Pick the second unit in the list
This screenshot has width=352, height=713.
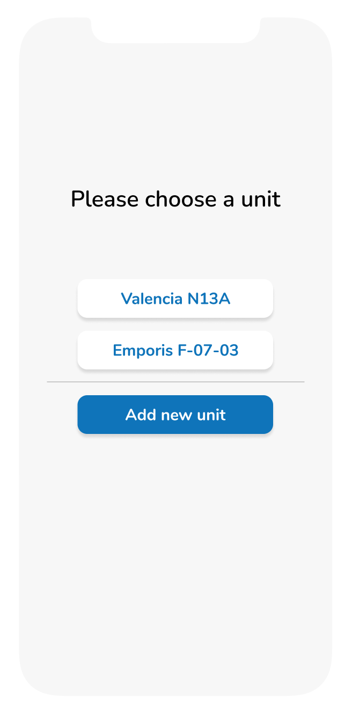pyautogui.click(x=175, y=350)
